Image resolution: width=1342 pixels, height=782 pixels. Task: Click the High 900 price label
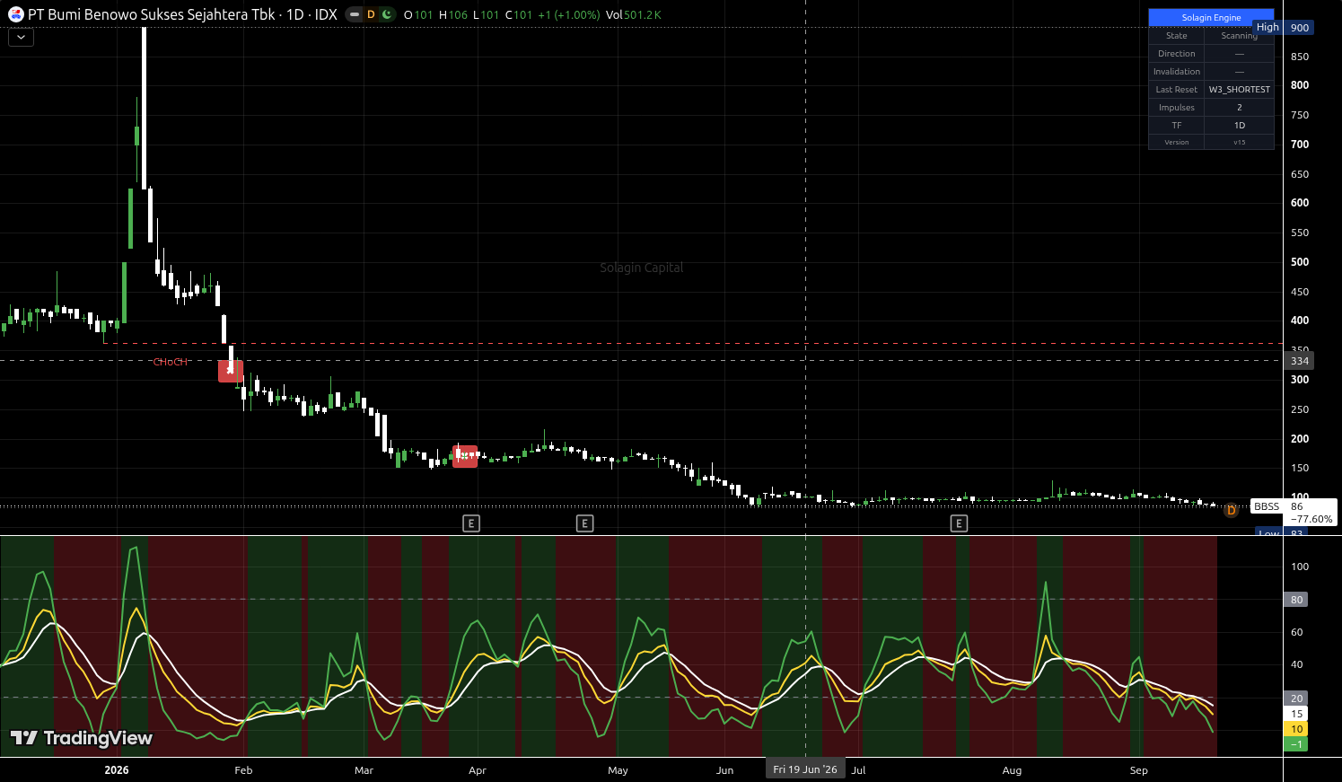point(1284,28)
